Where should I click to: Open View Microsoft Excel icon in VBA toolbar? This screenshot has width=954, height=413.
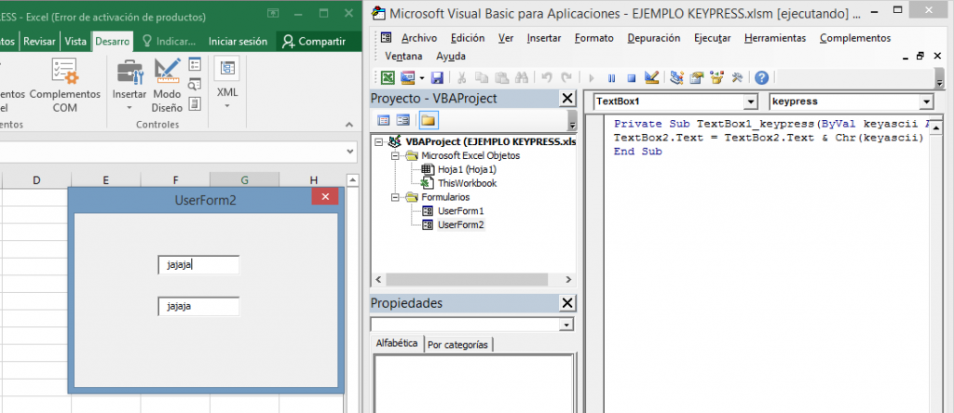(x=388, y=78)
